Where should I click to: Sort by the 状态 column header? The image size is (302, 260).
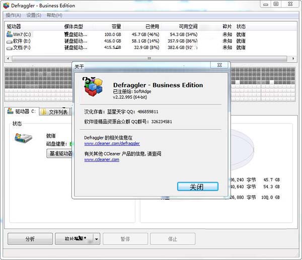[x=241, y=27]
